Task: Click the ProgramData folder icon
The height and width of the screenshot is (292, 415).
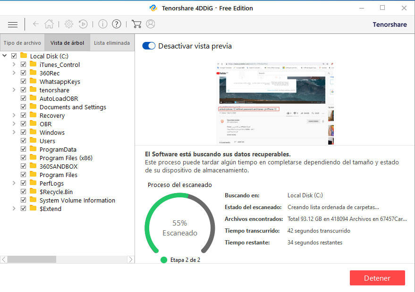Action: tap(33, 149)
